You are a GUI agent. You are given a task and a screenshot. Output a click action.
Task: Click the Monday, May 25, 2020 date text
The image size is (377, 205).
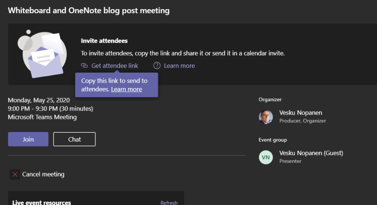pyautogui.click(x=39, y=100)
